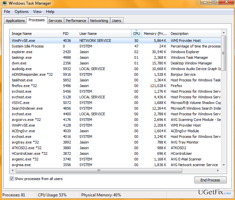
Task: Click the vertical scrollbar thumb
Action: click(x=224, y=53)
